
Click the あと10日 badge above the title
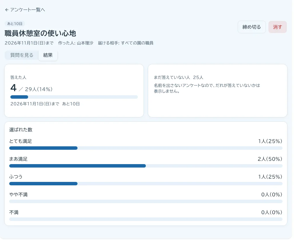15,24
